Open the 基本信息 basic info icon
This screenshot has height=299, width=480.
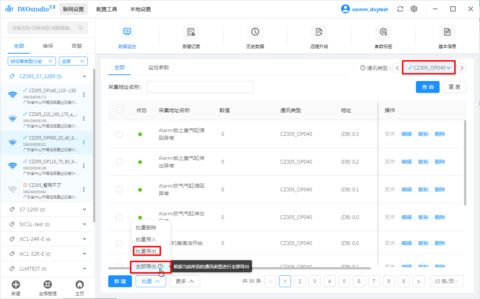[447, 32]
